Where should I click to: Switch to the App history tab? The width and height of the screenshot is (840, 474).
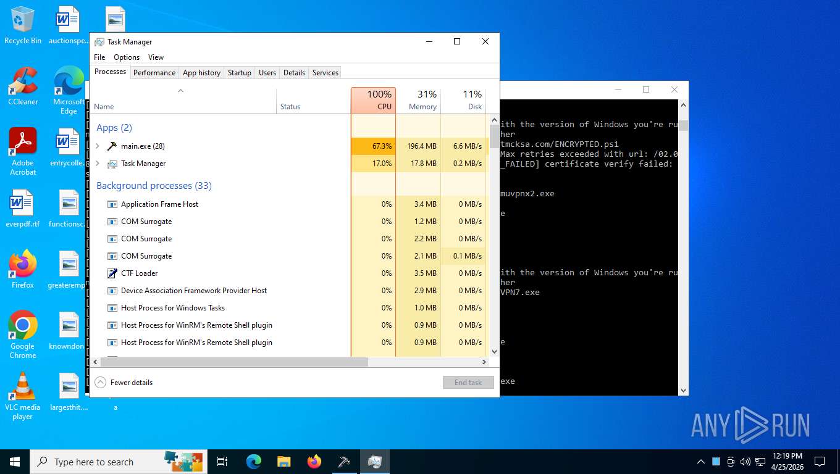pos(201,73)
